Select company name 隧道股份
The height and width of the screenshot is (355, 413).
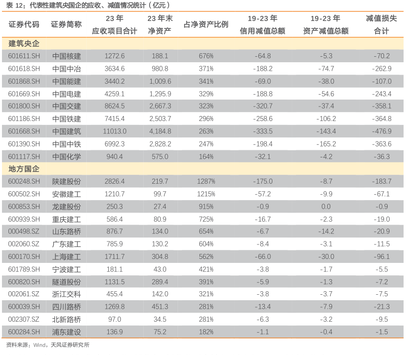point(66,282)
